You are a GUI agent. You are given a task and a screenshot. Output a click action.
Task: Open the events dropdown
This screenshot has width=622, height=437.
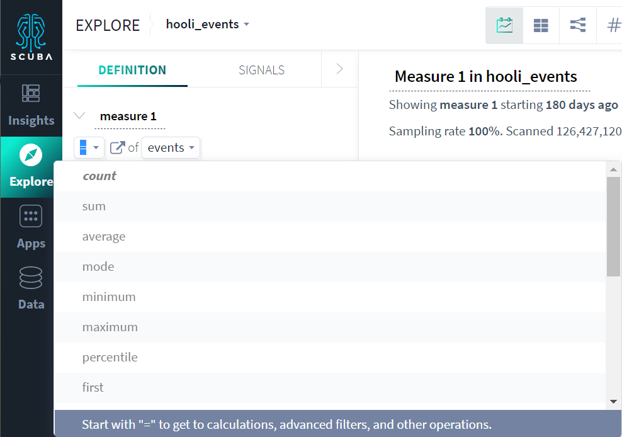(x=171, y=147)
